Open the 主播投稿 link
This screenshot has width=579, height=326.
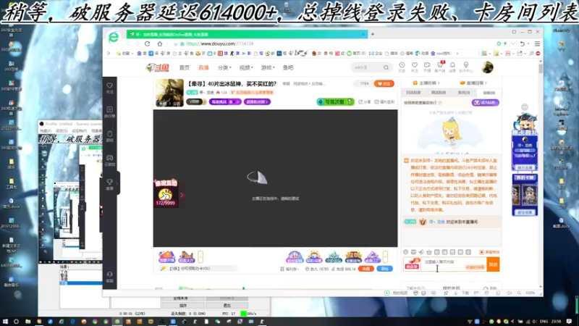click(426, 83)
